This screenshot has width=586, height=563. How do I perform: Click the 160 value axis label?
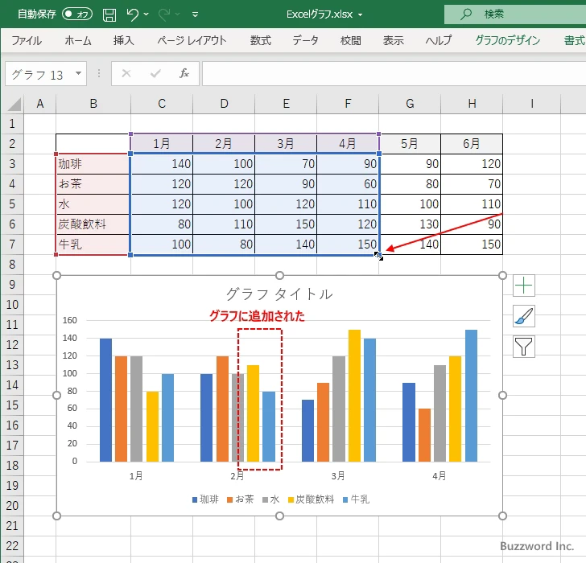tap(69, 320)
